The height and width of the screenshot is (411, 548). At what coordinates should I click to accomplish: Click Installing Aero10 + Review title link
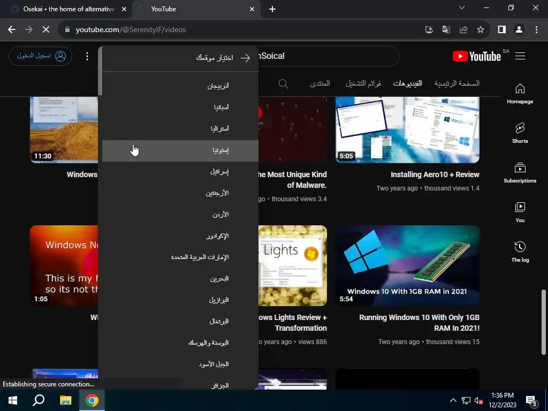point(435,174)
